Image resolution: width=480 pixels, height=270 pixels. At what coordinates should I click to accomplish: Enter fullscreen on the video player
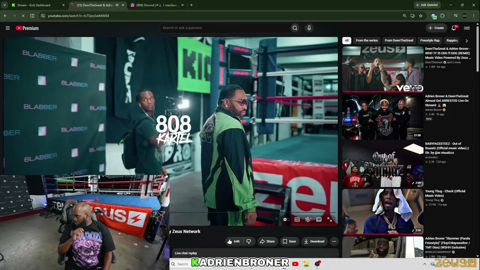[330, 219]
